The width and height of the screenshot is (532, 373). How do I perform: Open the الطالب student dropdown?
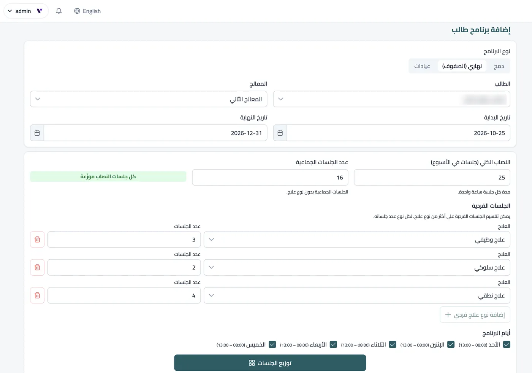pos(391,99)
